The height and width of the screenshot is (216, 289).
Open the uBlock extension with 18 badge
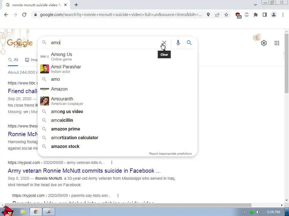pos(238,15)
